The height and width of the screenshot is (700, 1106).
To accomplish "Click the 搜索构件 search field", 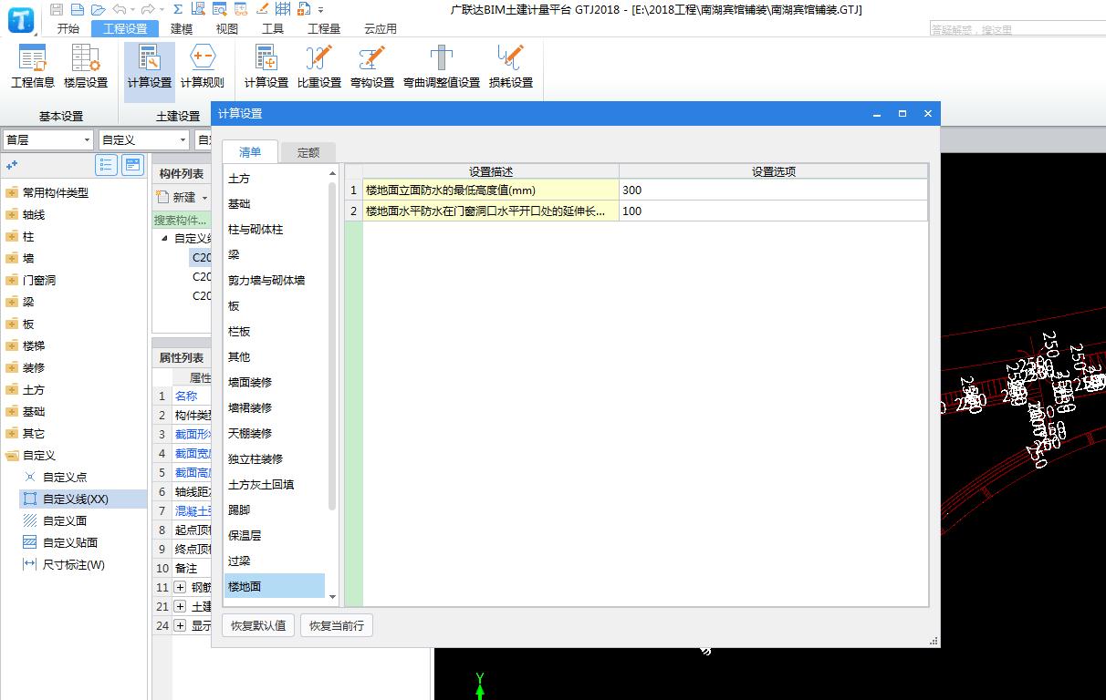I will click(x=183, y=220).
